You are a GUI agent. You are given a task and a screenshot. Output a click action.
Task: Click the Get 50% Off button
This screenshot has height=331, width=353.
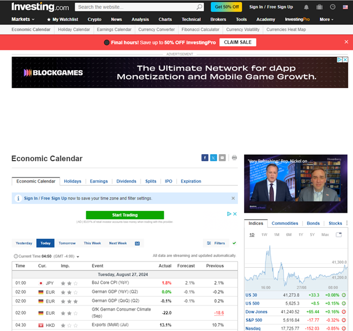(226, 7)
